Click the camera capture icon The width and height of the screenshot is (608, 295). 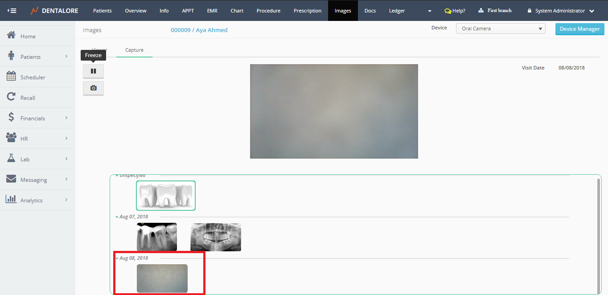pos(93,88)
